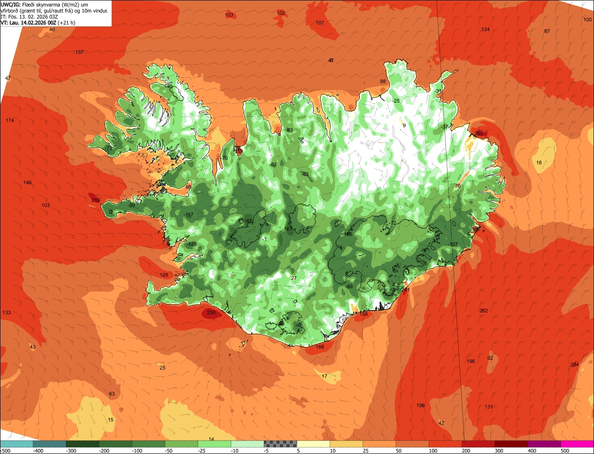Click the red 200 to 300 legend swatch
The height and width of the screenshot is (454, 594).
[x=478, y=444]
